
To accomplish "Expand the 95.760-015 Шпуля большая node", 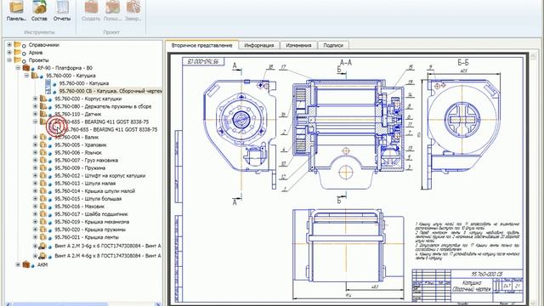I will tap(35, 198).
